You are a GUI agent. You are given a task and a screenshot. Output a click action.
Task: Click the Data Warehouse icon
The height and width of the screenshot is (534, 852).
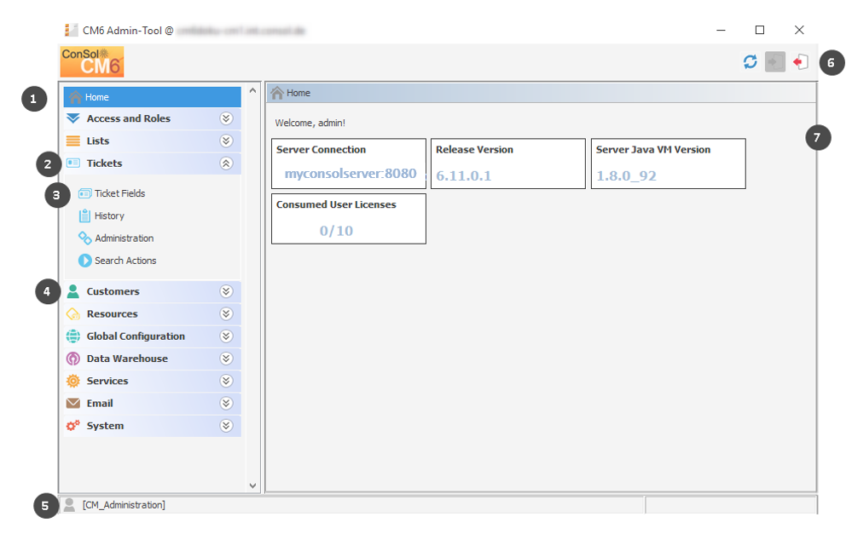[73, 359]
